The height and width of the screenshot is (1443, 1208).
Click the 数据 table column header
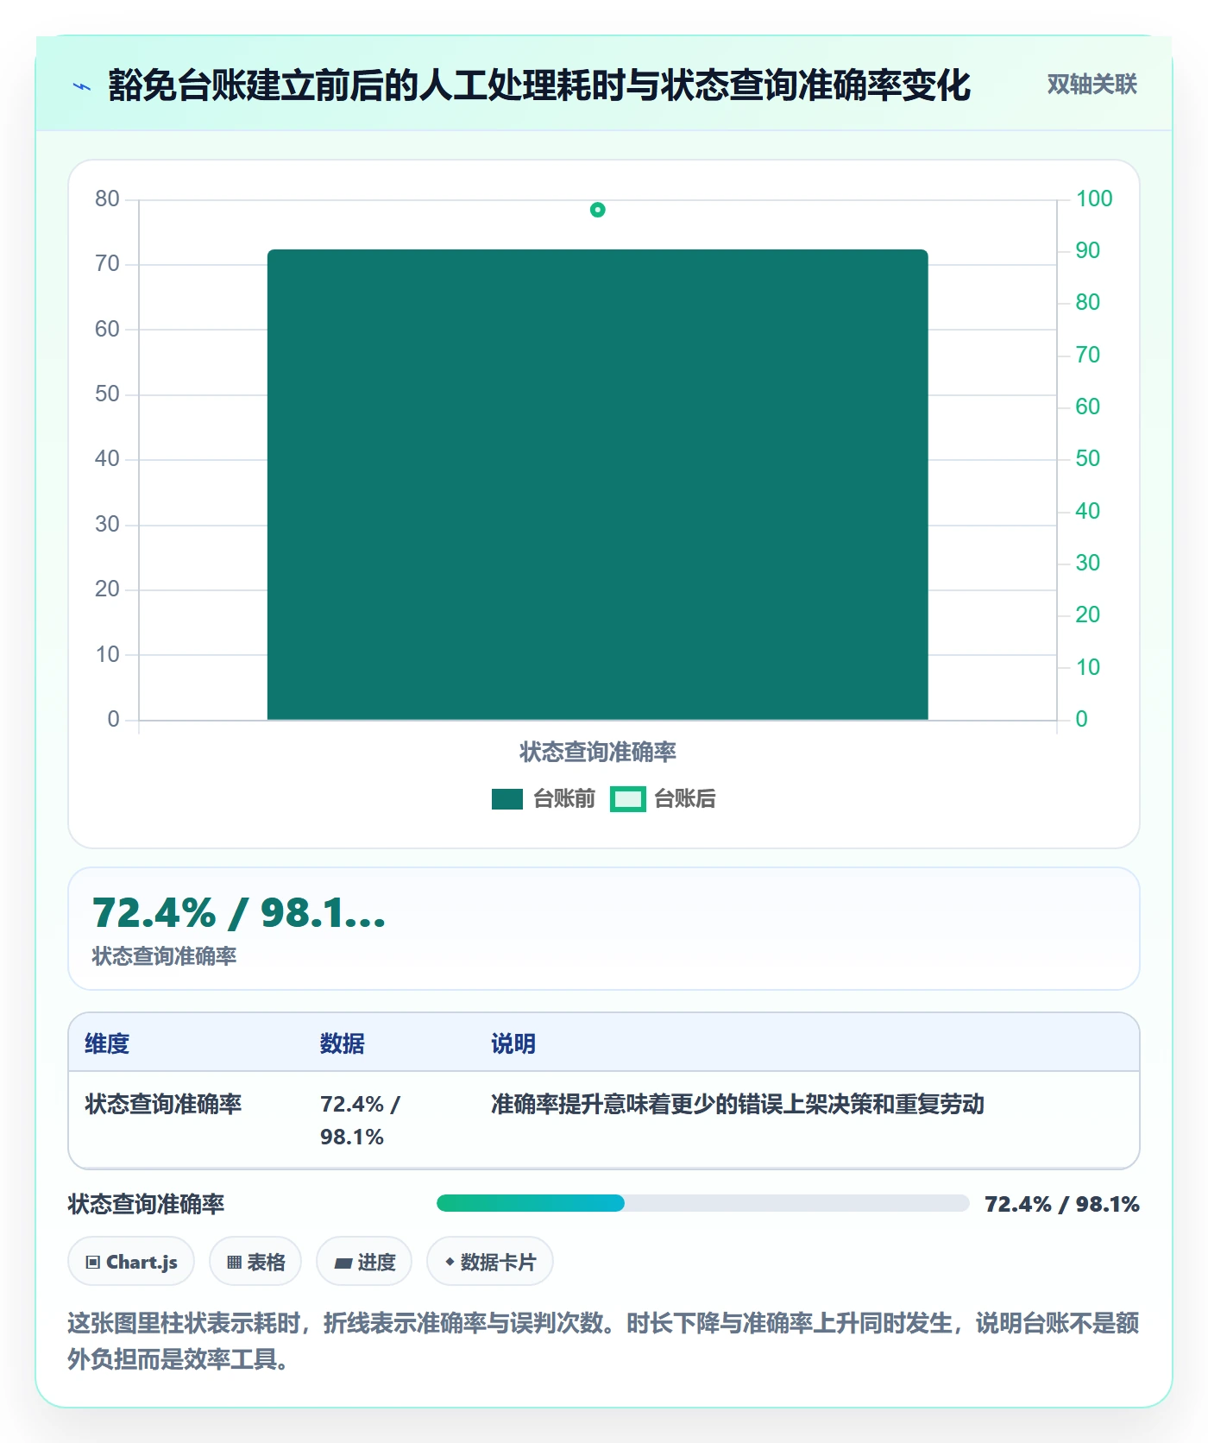342,1044
